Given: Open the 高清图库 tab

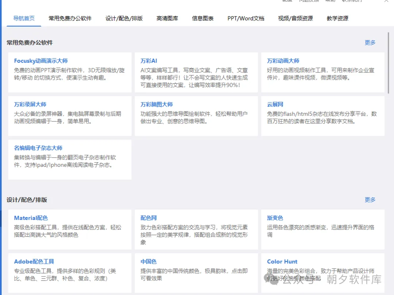Looking at the screenshot, I should [167, 18].
